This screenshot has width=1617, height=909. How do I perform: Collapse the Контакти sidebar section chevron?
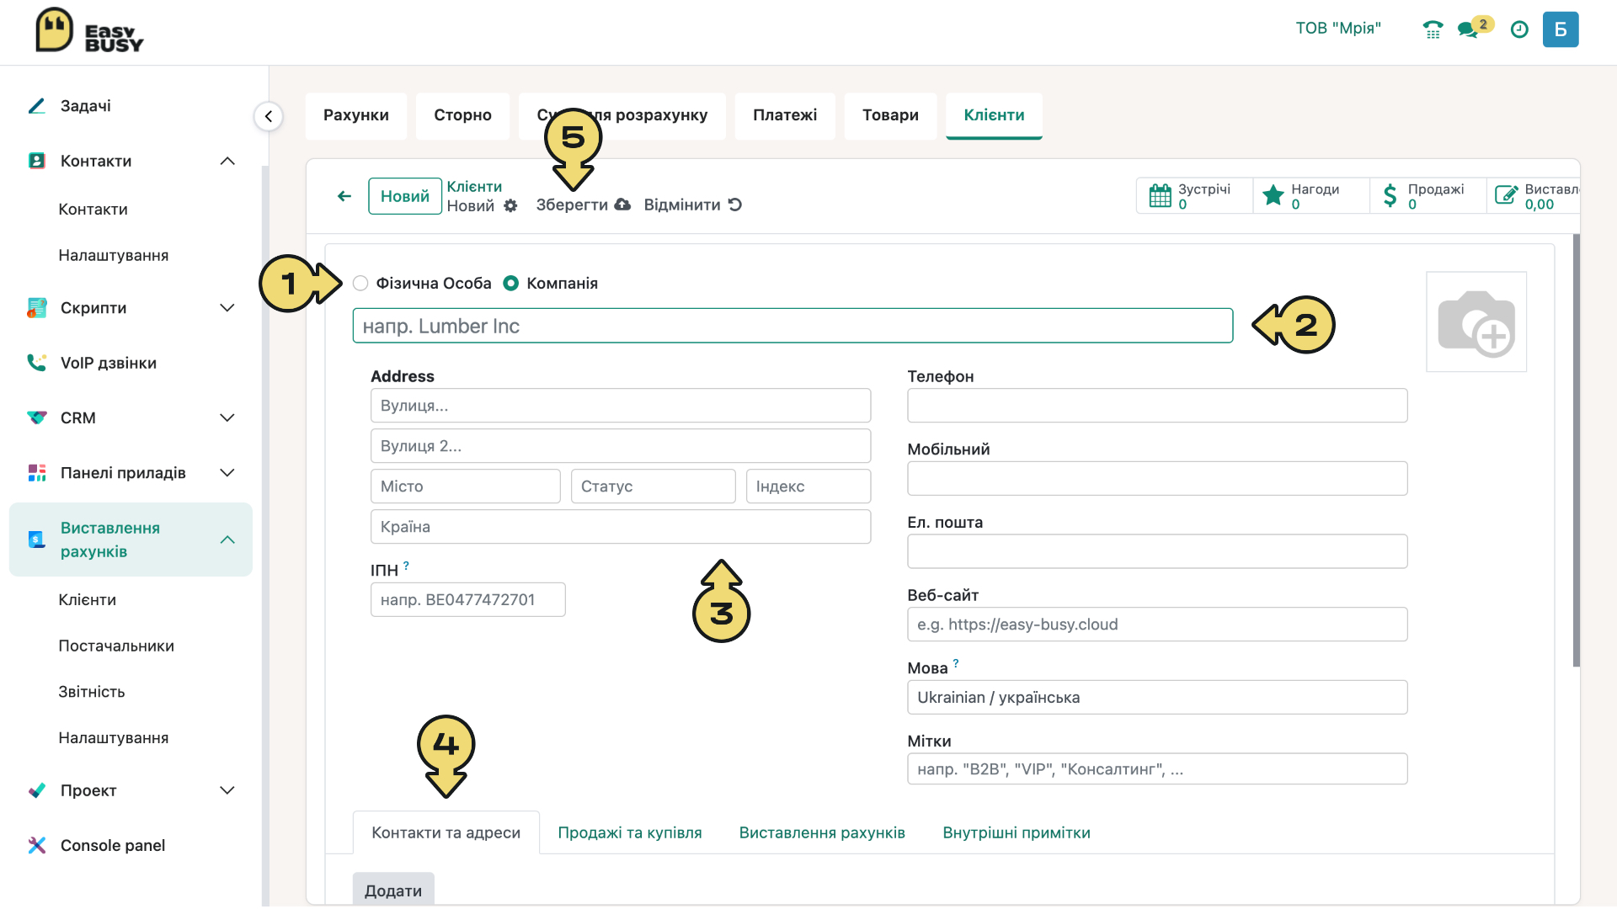(227, 161)
